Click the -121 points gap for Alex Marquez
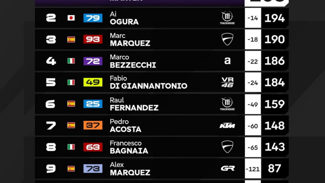The height and width of the screenshot is (183, 325). pyautogui.click(x=253, y=169)
